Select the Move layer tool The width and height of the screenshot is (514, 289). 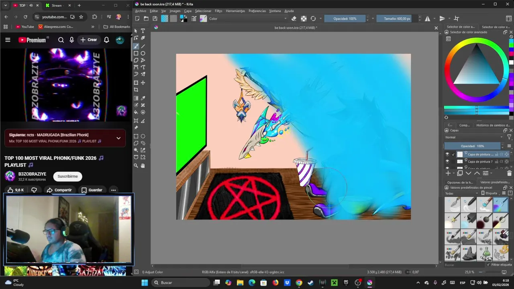click(143, 83)
